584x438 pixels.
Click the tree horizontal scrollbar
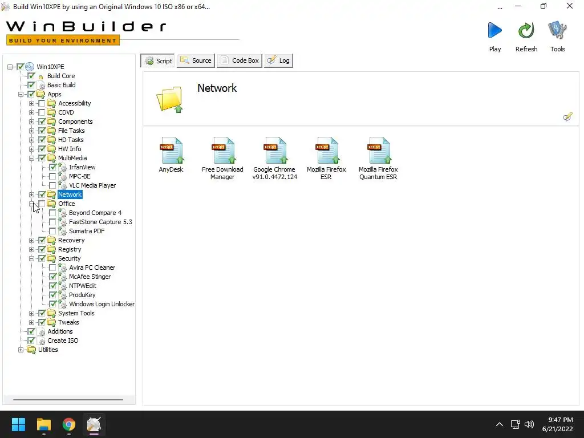(68, 400)
